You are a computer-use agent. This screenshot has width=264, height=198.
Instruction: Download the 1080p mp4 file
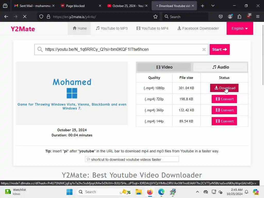click(224, 88)
